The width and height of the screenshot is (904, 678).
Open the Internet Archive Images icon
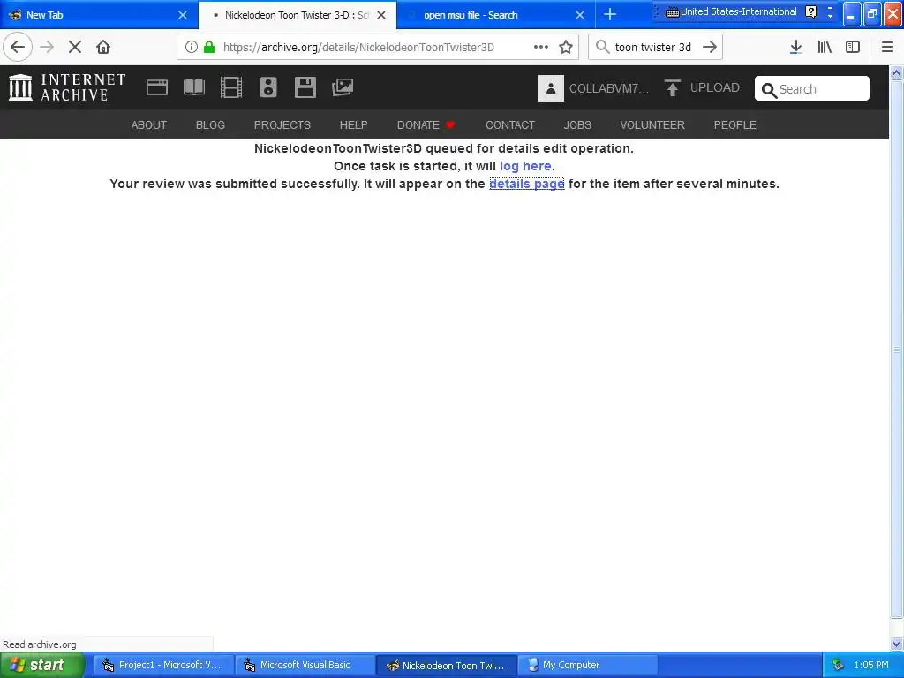[343, 87]
